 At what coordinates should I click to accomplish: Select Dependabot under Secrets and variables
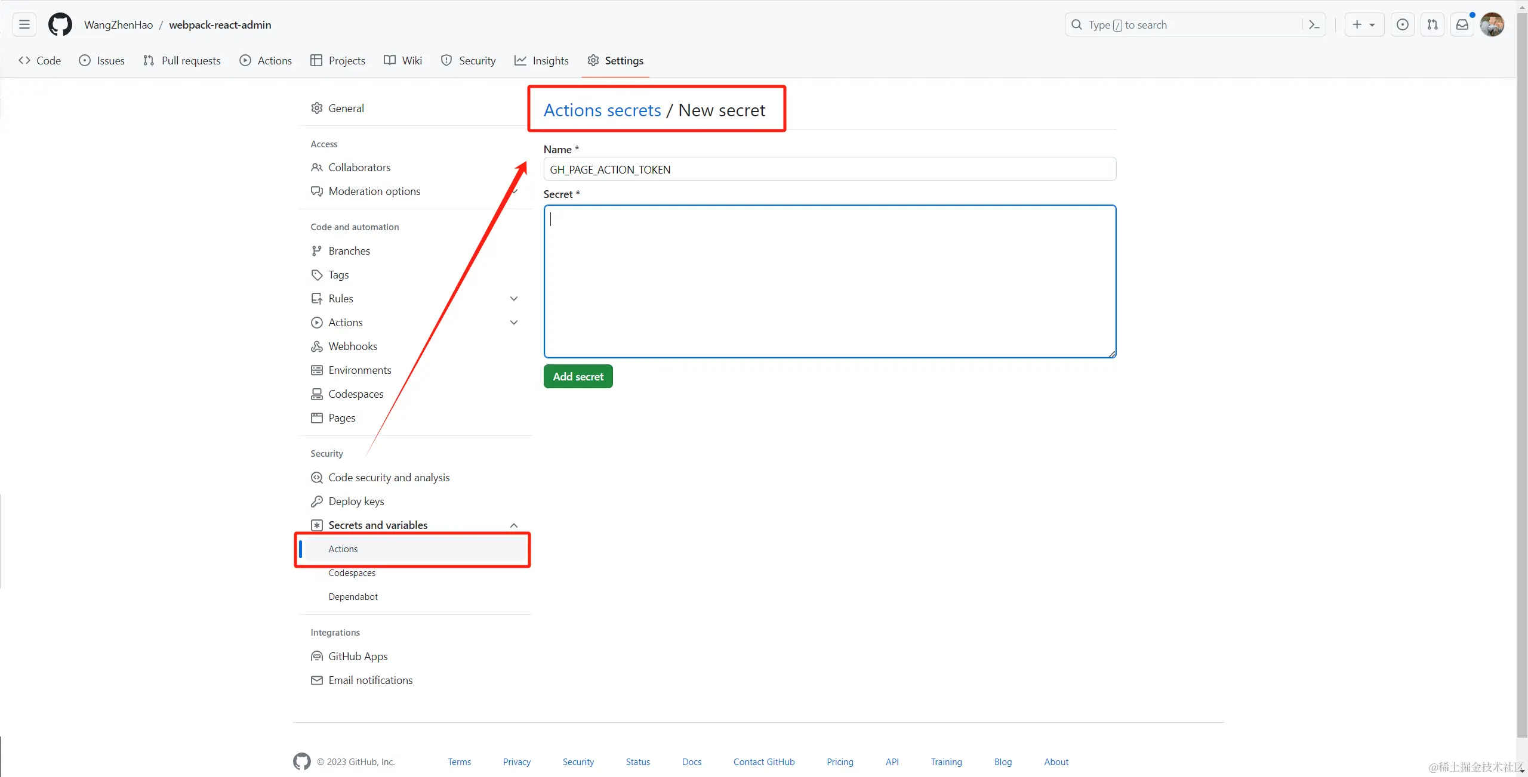click(x=353, y=596)
